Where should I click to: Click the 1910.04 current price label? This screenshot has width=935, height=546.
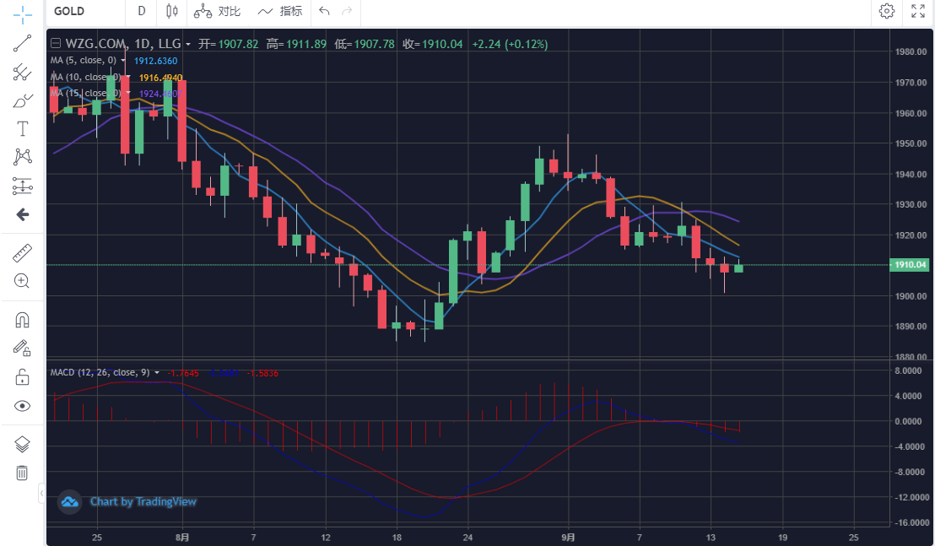pyautogui.click(x=910, y=265)
